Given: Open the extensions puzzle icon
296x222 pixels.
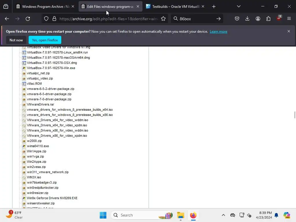Looking at the screenshot, I should pos(268,19).
